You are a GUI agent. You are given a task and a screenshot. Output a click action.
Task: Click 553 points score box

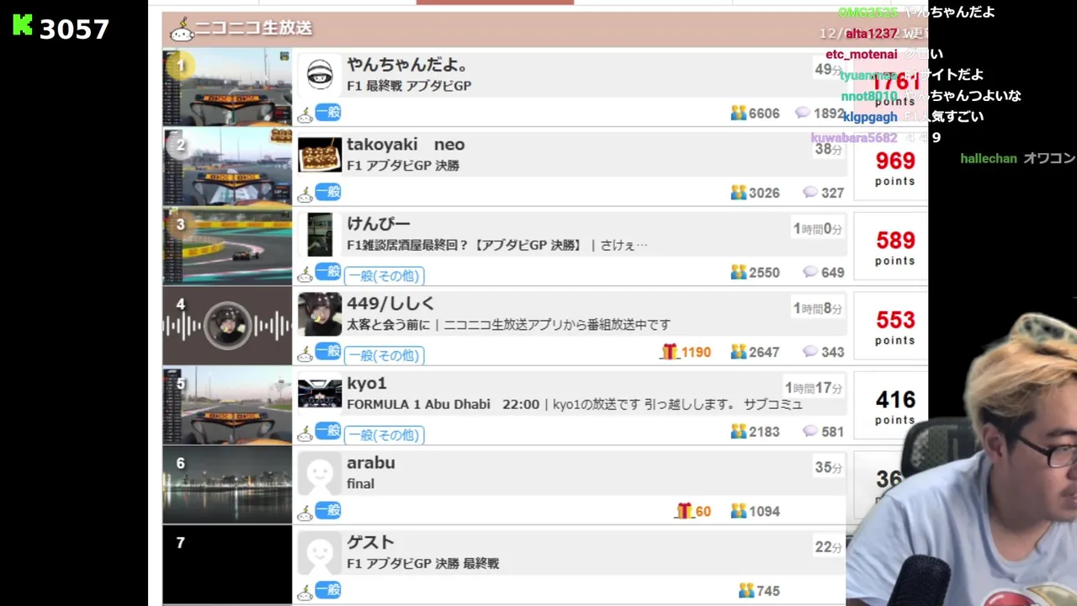[890, 327]
